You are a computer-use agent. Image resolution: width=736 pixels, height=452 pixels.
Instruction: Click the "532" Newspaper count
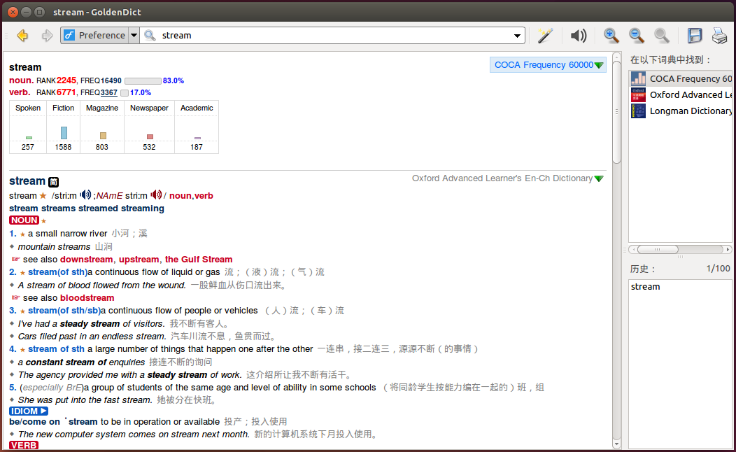tap(149, 148)
